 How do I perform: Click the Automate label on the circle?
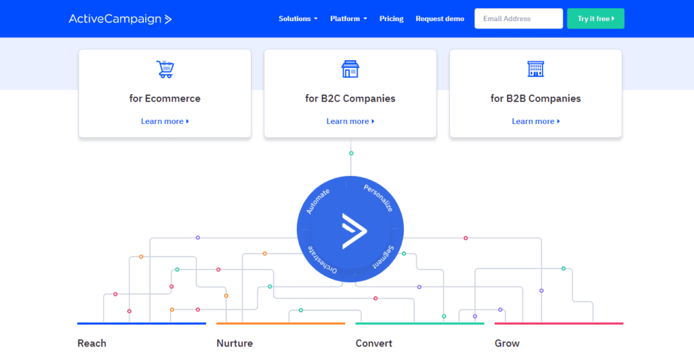[x=319, y=201]
